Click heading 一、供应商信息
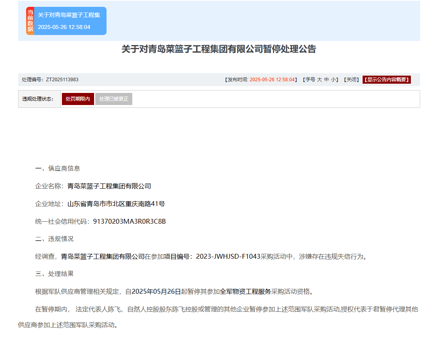Image resolution: width=441 pixels, height=346 pixels. click(x=57, y=168)
